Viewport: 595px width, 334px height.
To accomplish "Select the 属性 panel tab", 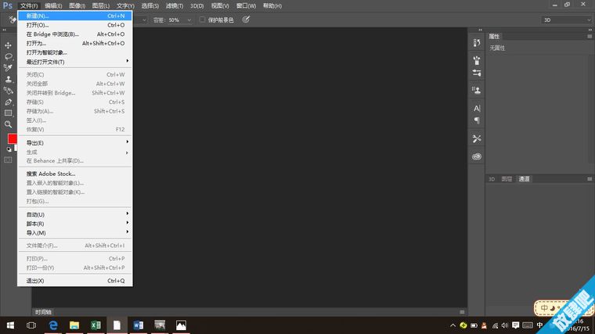I will coord(494,37).
